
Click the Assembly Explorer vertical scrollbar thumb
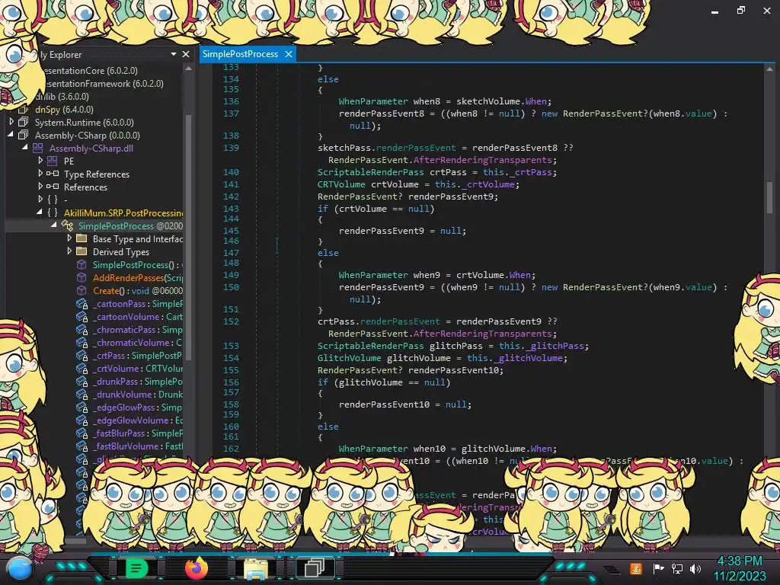[x=189, y=236]
